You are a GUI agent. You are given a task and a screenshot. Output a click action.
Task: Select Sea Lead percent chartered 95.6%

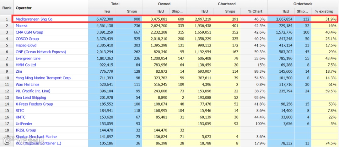(260, 97)
